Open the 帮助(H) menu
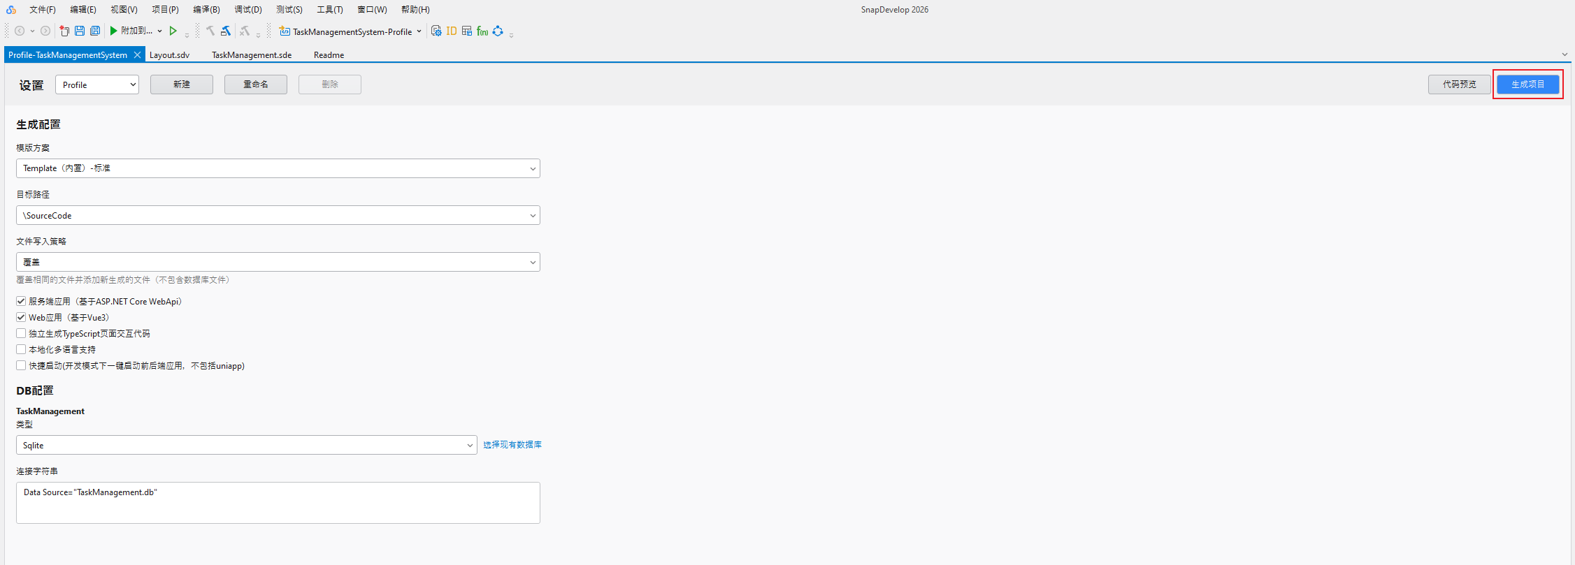The image size is (1575, 565). pyautogui.click(x=415, y=10)
